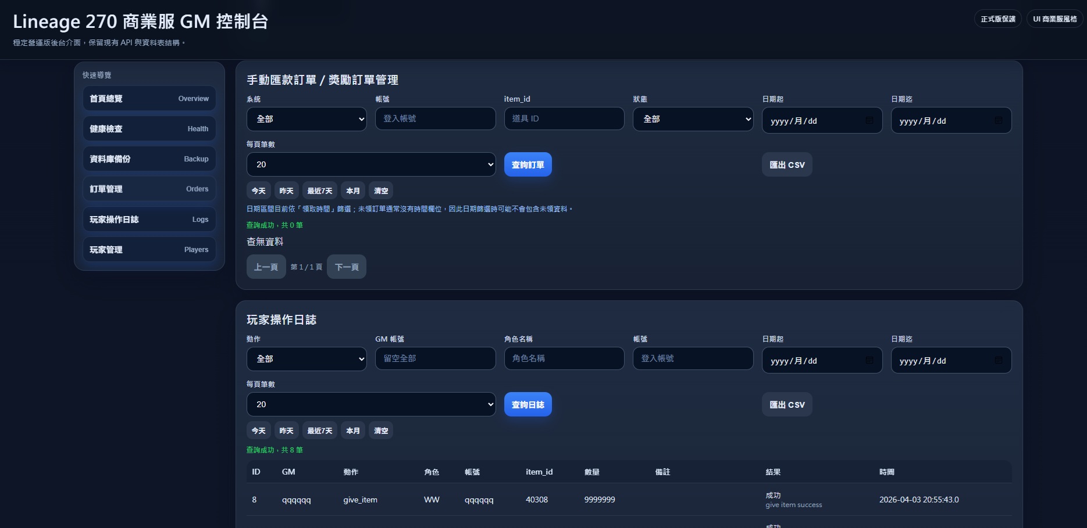This screenshot has width=1087, height=528.
Task: Click the 角色 cell WW
Action: [432, 500]
